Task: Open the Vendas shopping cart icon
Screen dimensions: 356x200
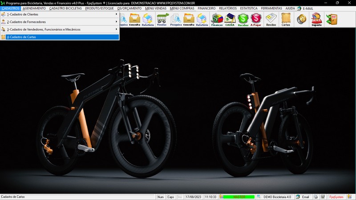Action: tap(162, 19)
